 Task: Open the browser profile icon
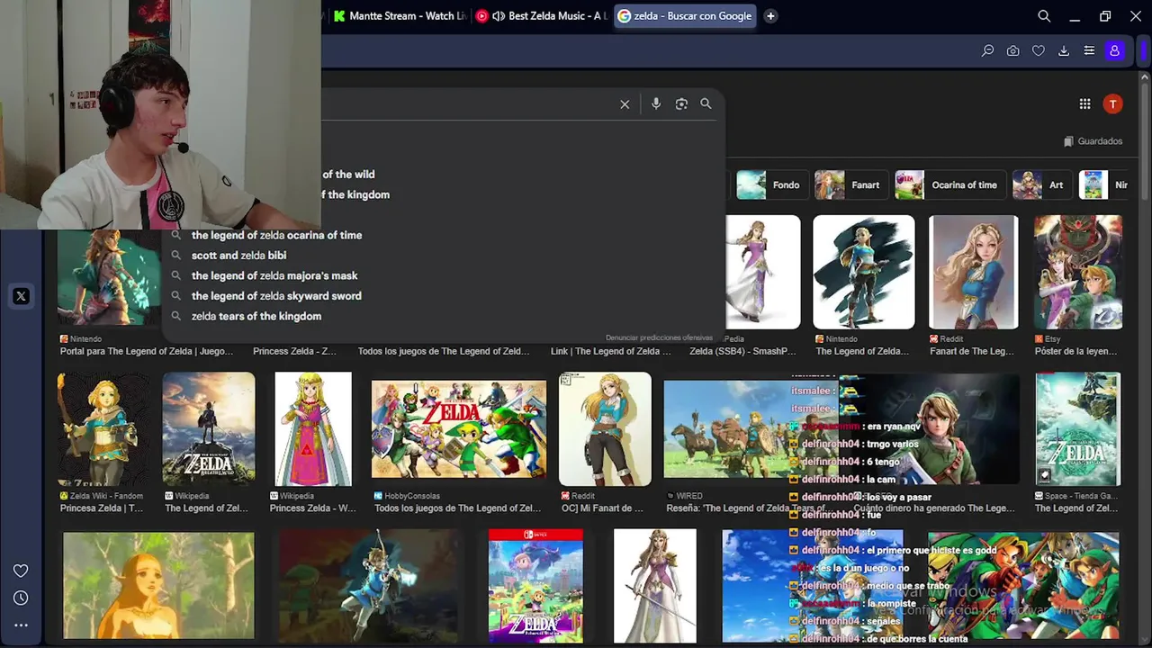pyautogui.click(x=1114, y=51)
